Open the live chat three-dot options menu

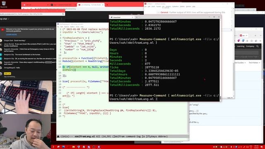click(x=62, y=19)
